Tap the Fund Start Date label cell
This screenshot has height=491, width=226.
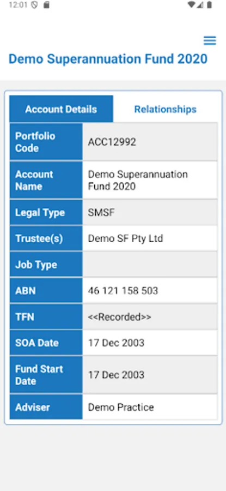point(46,375)
